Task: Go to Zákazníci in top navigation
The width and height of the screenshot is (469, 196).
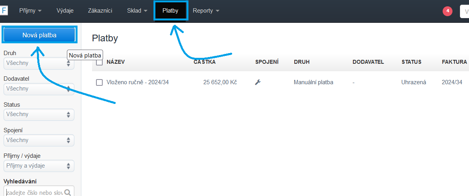Action: point(100,11)
